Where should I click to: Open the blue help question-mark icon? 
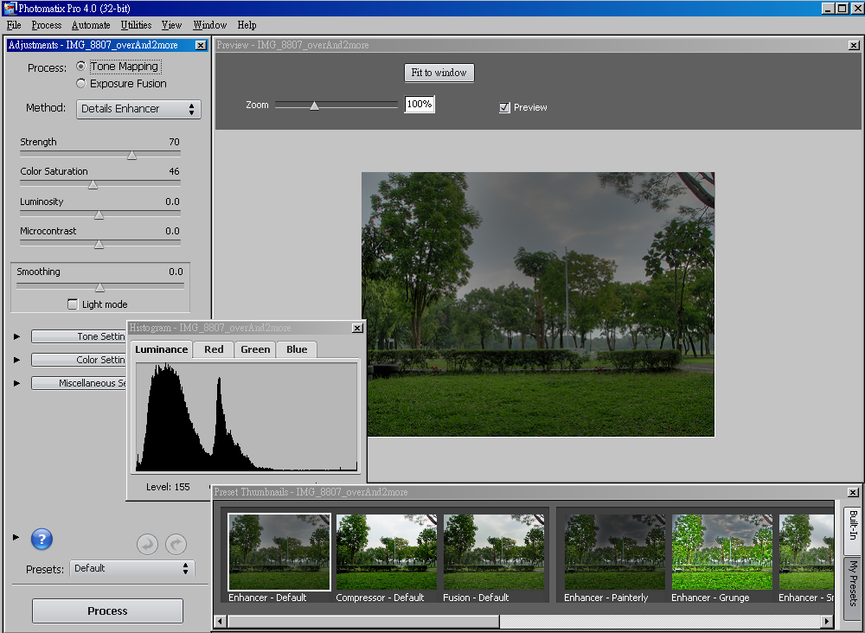42,539
